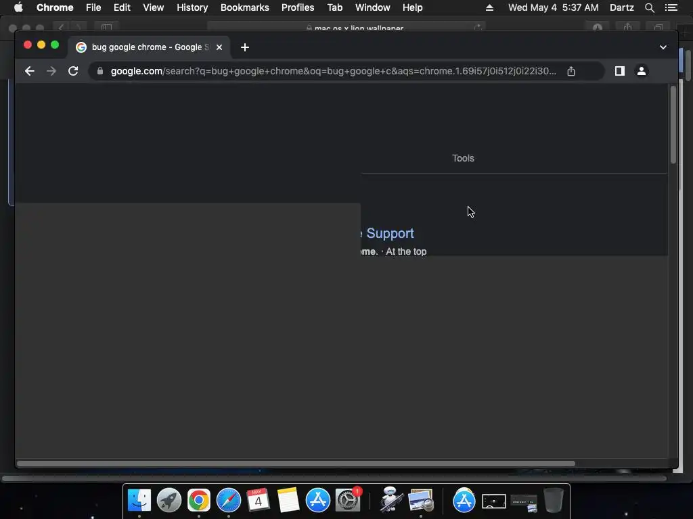
Task: Click the date and time in the menu bar
Action: click(x=554, y=7)
